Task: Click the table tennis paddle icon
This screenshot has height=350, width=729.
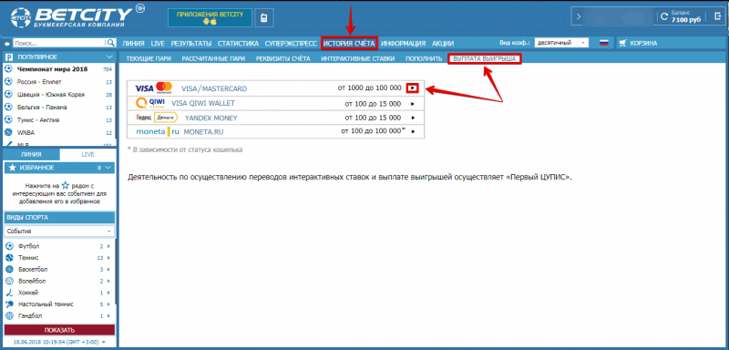Action: pyautogui.click(x=9, y=304)
